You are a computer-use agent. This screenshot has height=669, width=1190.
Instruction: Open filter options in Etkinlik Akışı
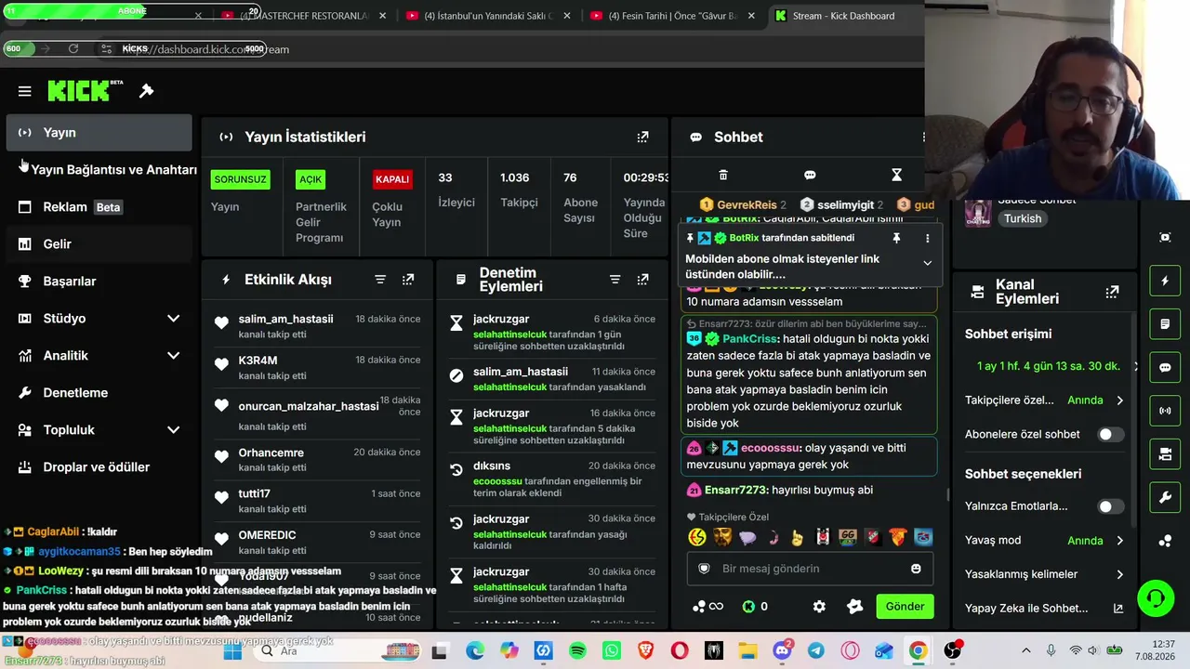tap(380, 280)
